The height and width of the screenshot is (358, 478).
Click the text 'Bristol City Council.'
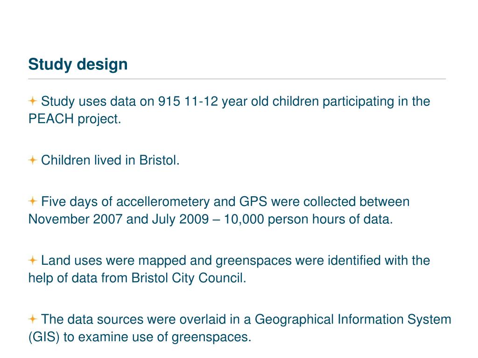(x=189, y=278)
